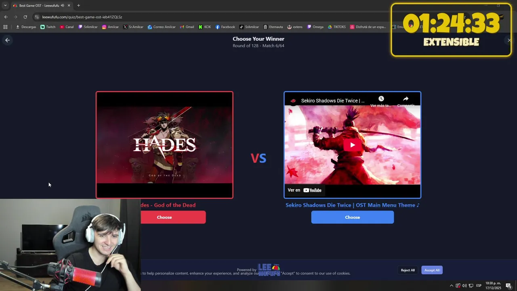Click the browser Back navigation arrow
The image size is (517, 291).
[x=6, y=17]
